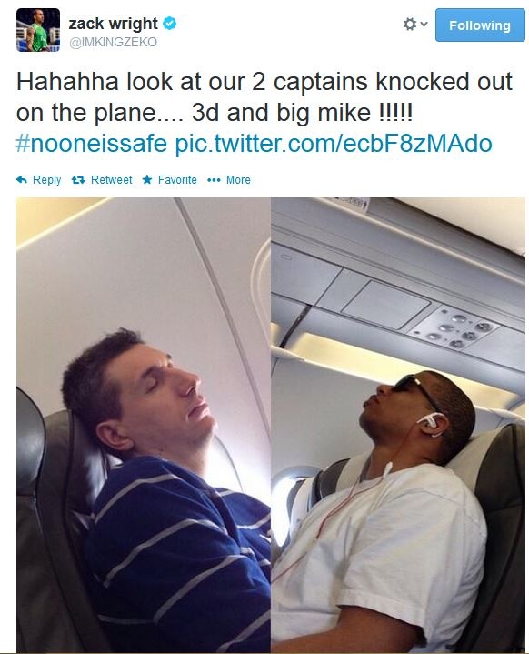Expand the More options menu
Viewport: 529px width, 654px height.
(238, 180)
